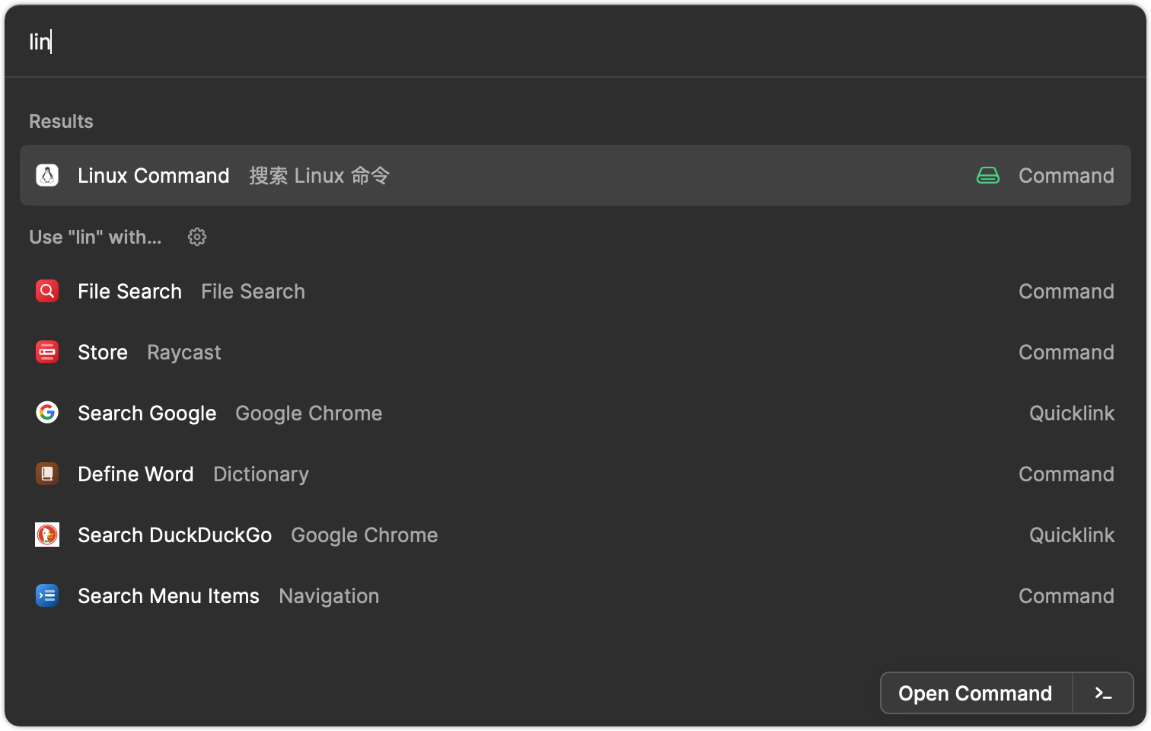Click the terminal actions icon beside Open Command
The width and height of the screenshot is (1151, 731).
1102,693
